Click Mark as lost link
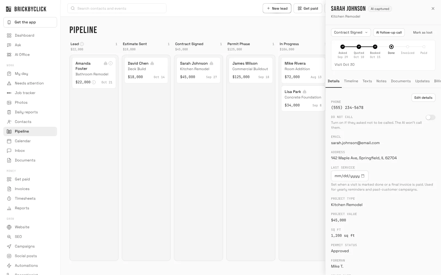Screen dimensions: 441x275 423,32
